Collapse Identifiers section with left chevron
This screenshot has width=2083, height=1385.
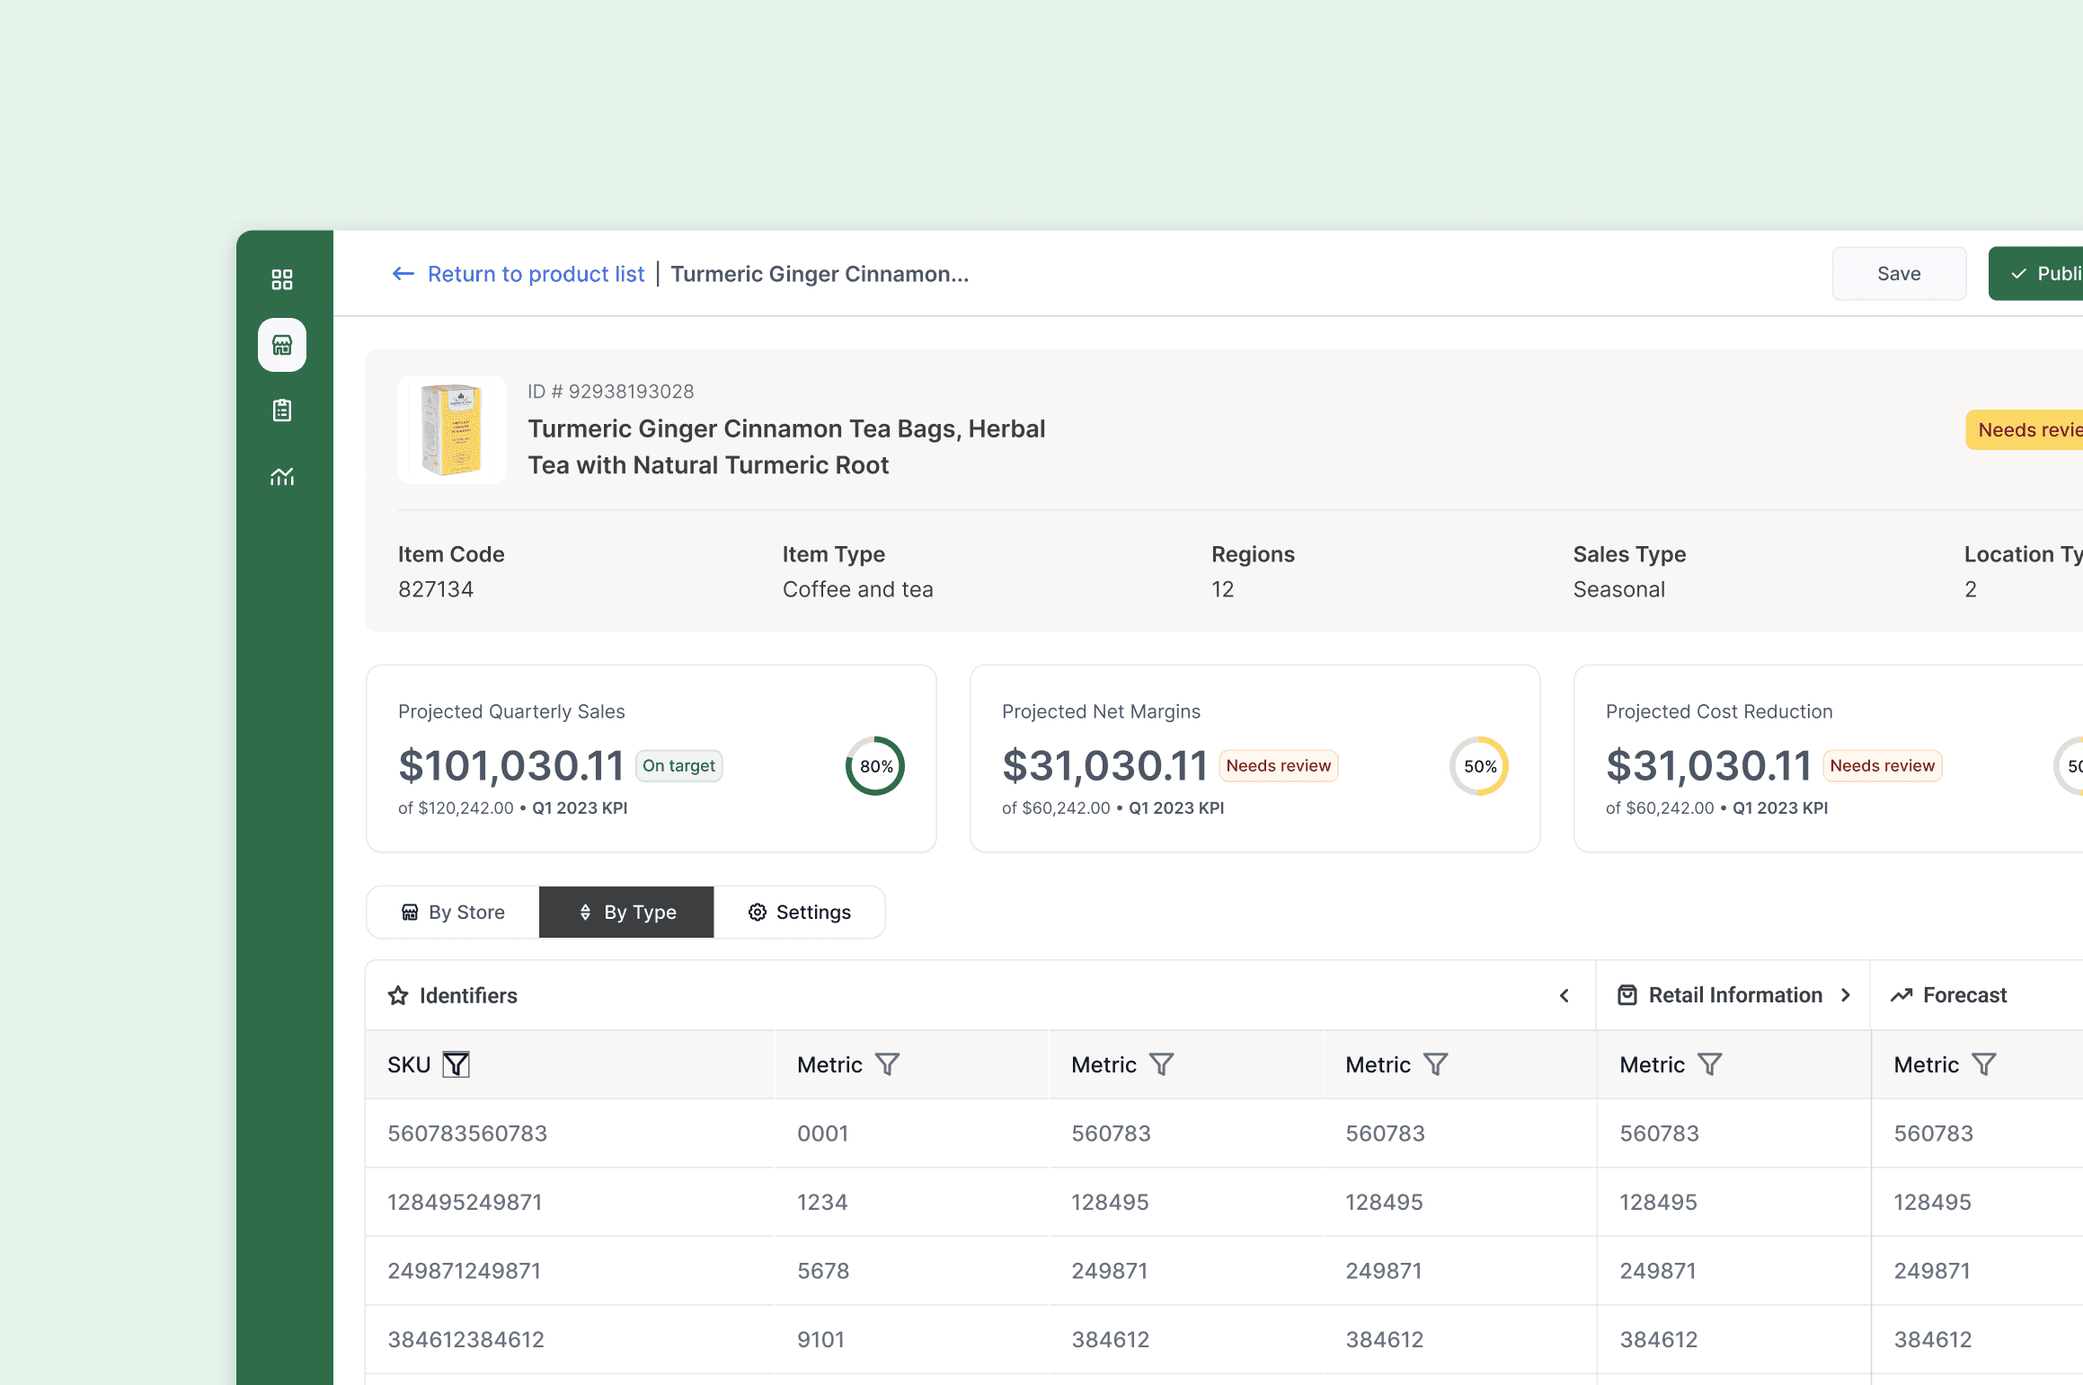coord(1564,995)
